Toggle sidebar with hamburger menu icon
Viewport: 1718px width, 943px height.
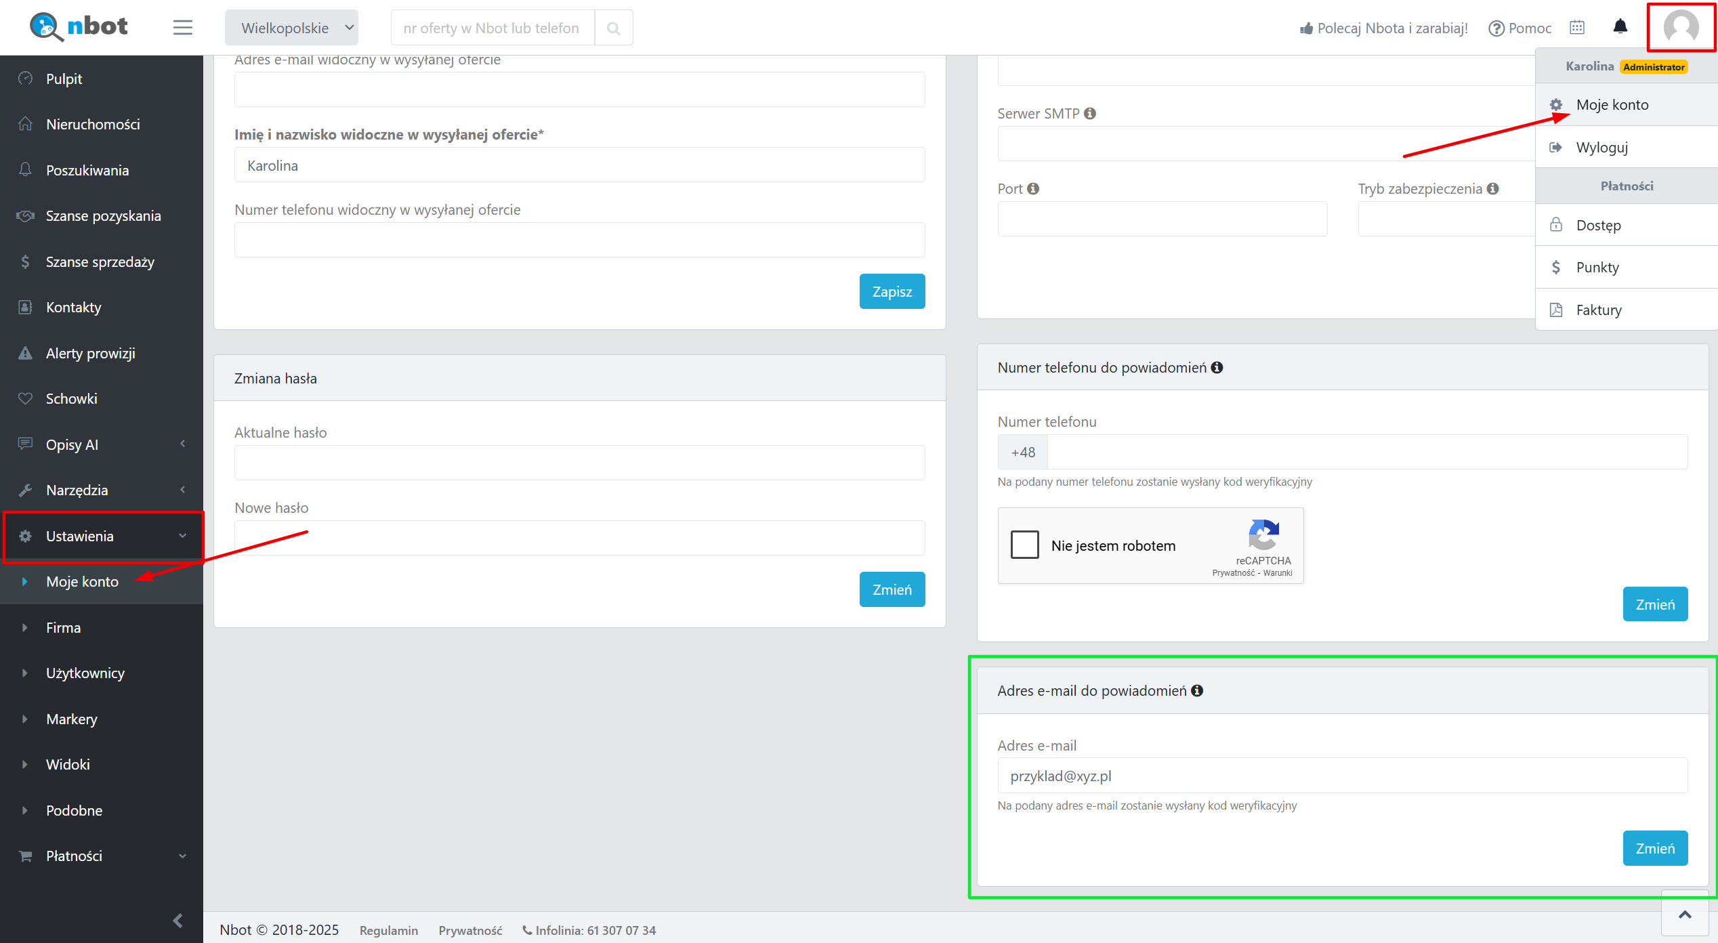182,28
